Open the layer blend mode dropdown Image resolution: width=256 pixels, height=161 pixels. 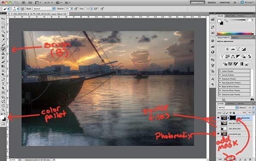coord(228,108)
